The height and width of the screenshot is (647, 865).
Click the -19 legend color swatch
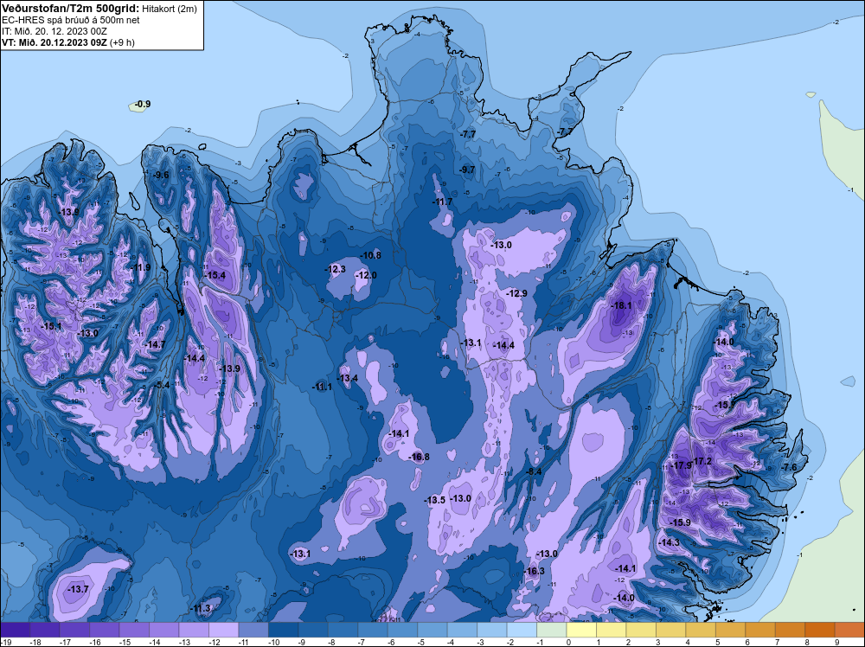pos(15,630)
